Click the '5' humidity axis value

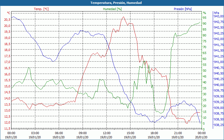pyautogui.click(x=204, y=123)
